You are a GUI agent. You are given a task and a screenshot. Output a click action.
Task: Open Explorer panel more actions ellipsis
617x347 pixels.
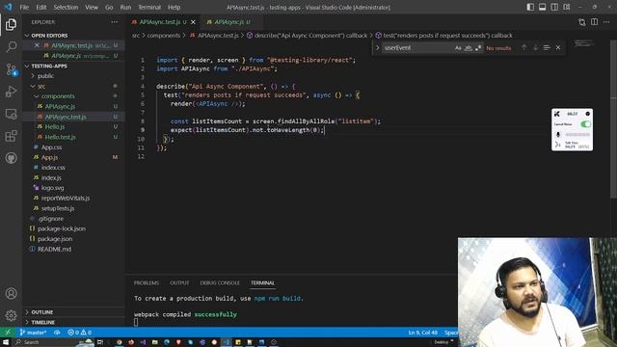click(115, 22)
